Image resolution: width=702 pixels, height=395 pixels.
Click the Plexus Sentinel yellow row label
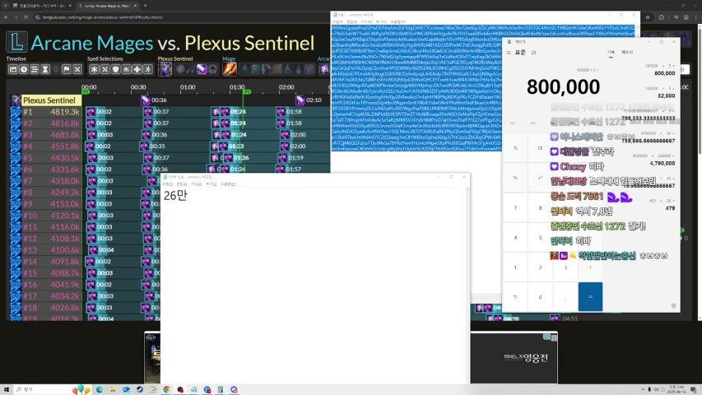coord(51,100)
